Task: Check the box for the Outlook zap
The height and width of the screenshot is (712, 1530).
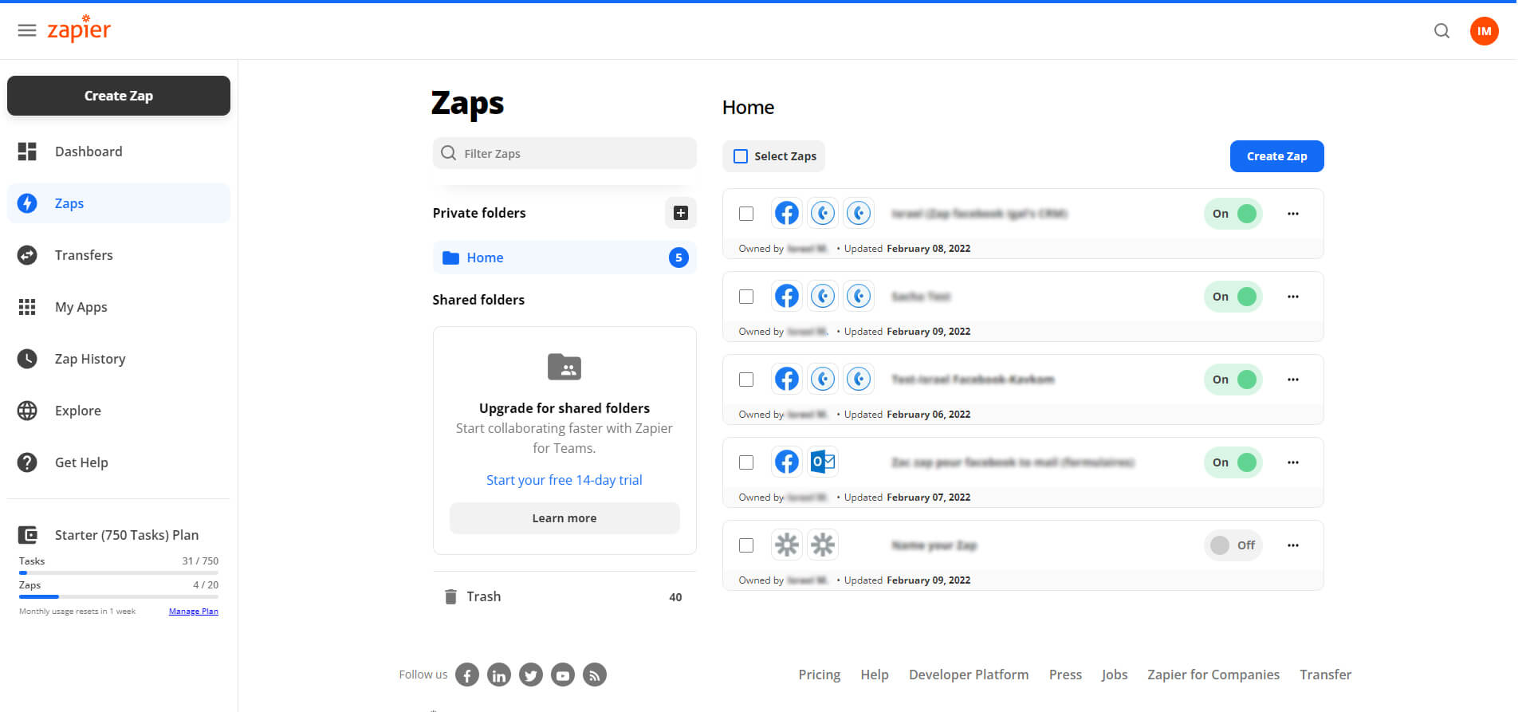Action: pos(746,462)
